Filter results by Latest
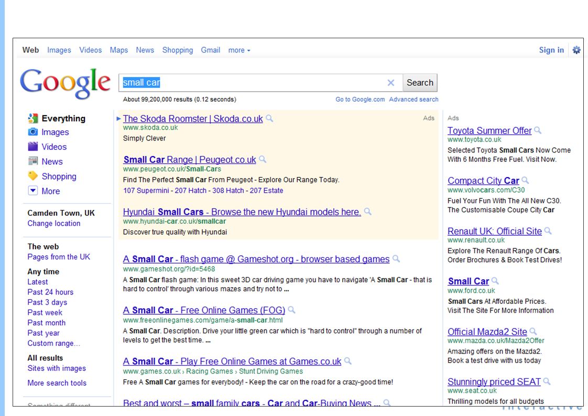Viewport: 588px width, 416px height. 38,282
